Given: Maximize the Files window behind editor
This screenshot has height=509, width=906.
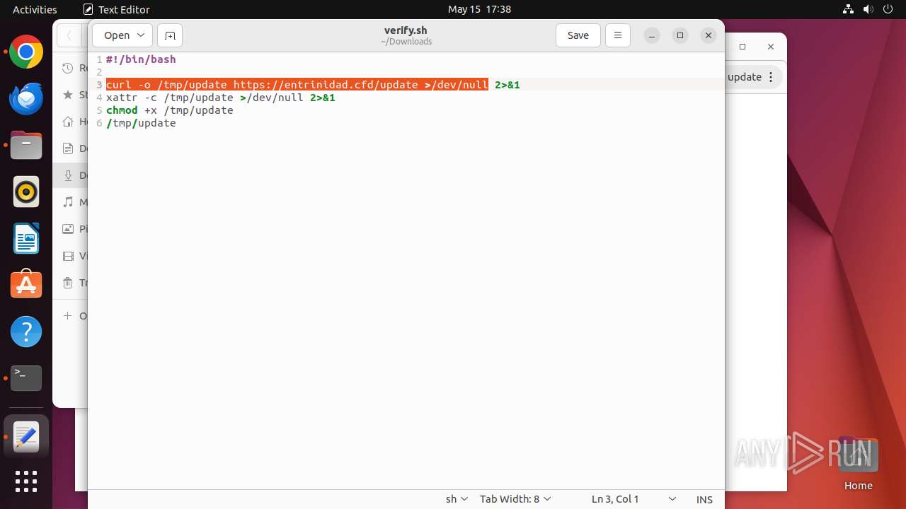Looking at the screenshot, I should (x=742, y=47).
